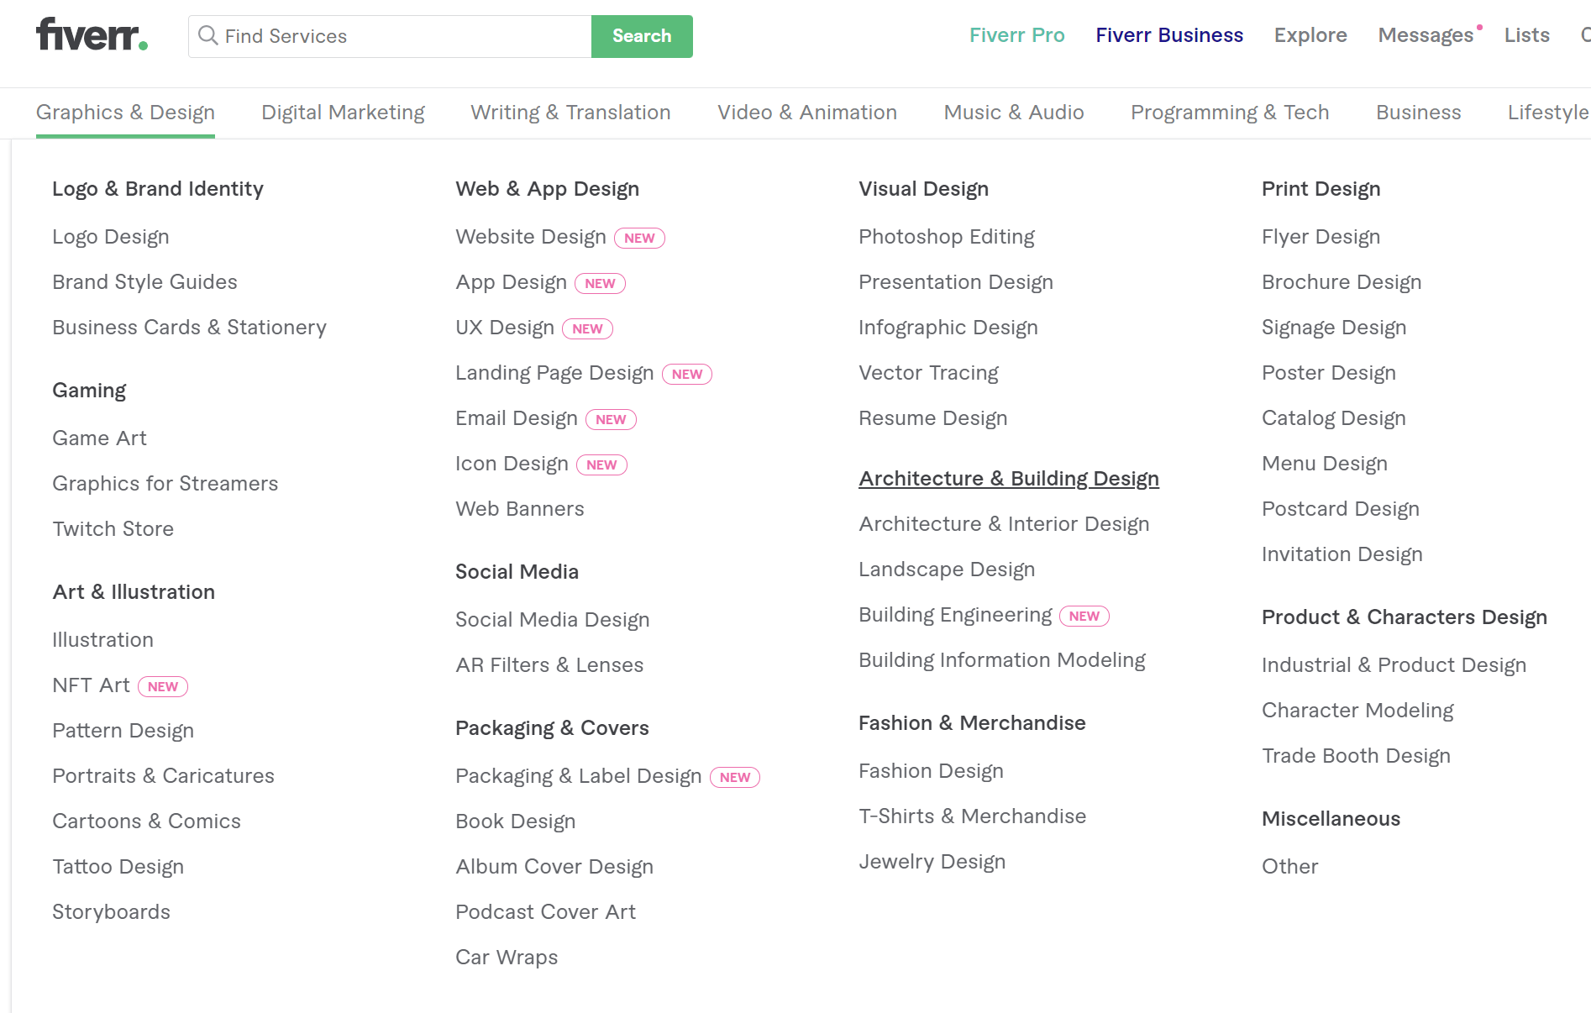
Task: Open Jewelry Design subcategory
Action: [x=932, y=862]
